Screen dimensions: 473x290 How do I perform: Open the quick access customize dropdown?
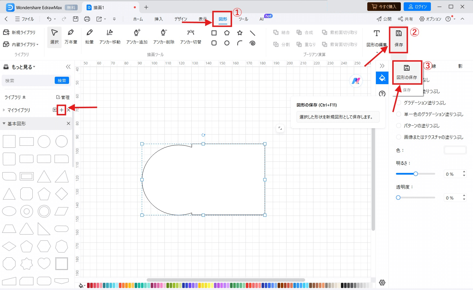[114, 19]
